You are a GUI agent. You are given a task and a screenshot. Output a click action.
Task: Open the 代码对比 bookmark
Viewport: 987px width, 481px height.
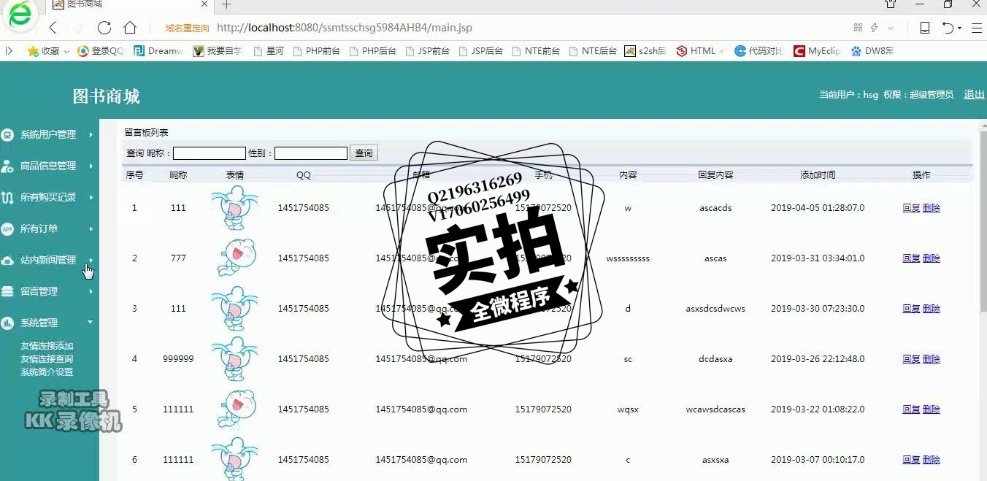click(759, 51)
